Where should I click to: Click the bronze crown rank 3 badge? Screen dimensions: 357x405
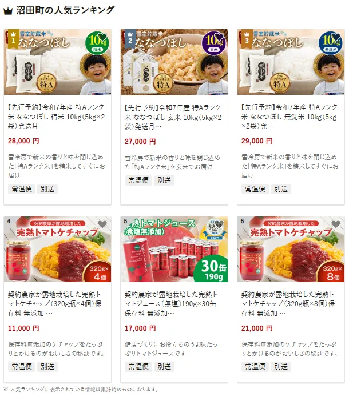(x=247, y=39)
